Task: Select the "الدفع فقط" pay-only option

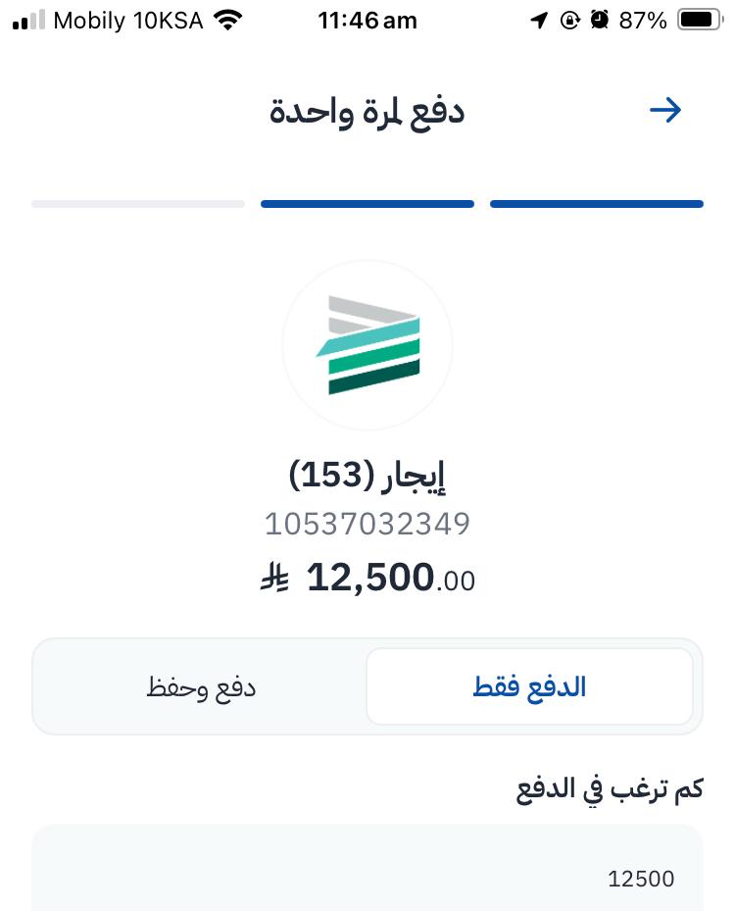Action: pos(529,686)
